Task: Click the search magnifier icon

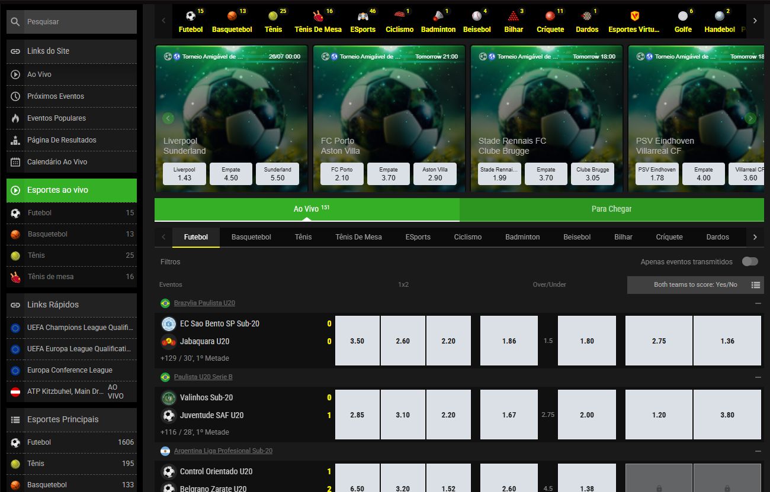Action: pyautogui.click(x=15, y=22)
